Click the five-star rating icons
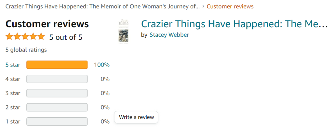Screen dimensions: 333x129 click(25, 37)
